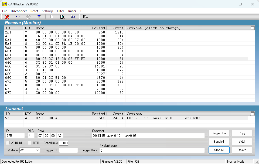Click the grayed-out settings tools icon
This screenshot has width=259, height=164.
(28, 17)
